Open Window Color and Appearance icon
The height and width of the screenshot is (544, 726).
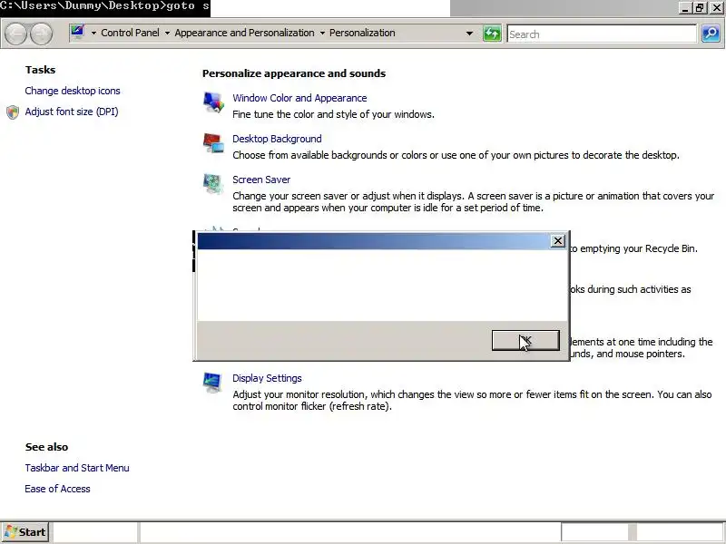point(213,102)
